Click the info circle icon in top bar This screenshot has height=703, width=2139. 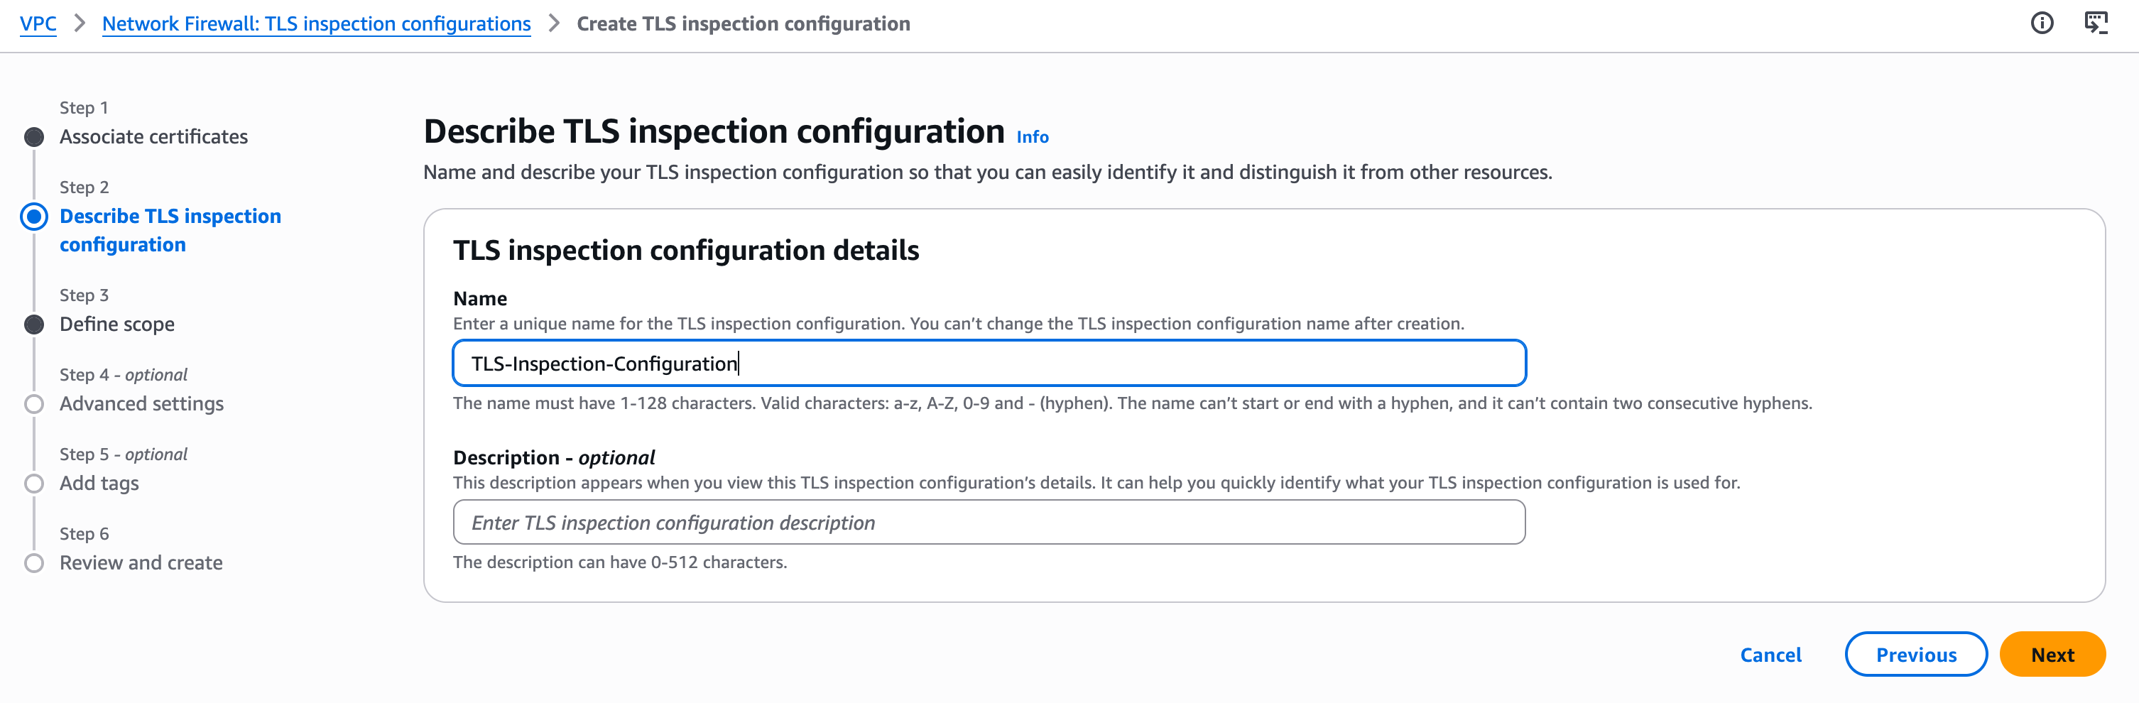pyautogui.click(x=2042, y=23)
